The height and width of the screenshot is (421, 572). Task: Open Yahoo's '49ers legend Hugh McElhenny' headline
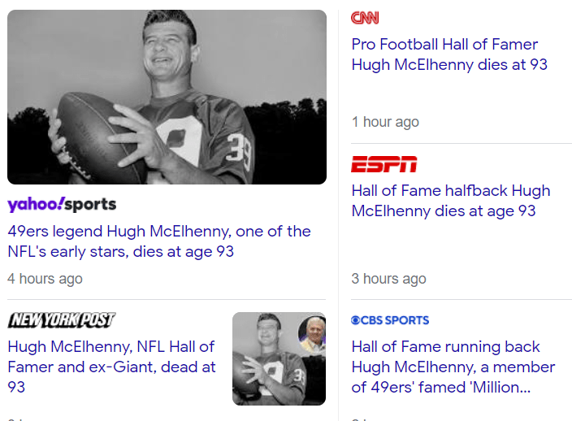click(158, 241)
